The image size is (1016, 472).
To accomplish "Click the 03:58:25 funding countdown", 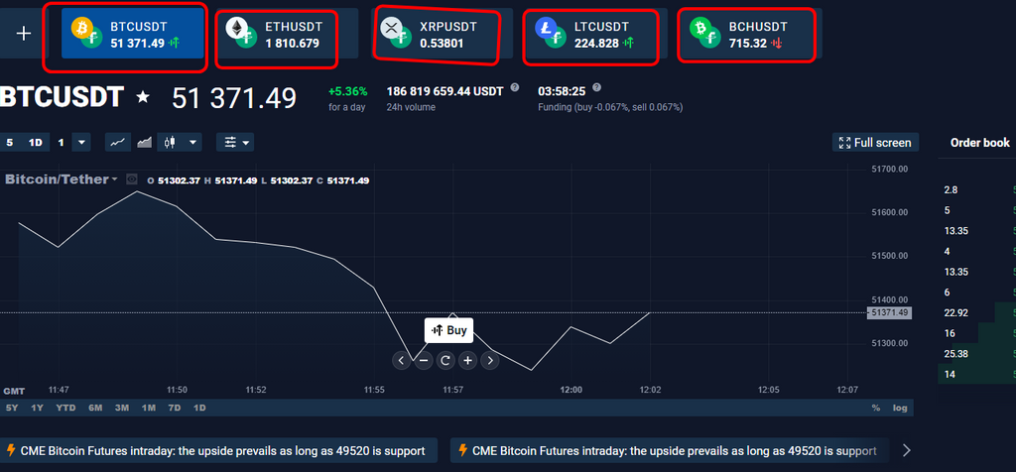I will pyautogui.click(x=562, y=91).
